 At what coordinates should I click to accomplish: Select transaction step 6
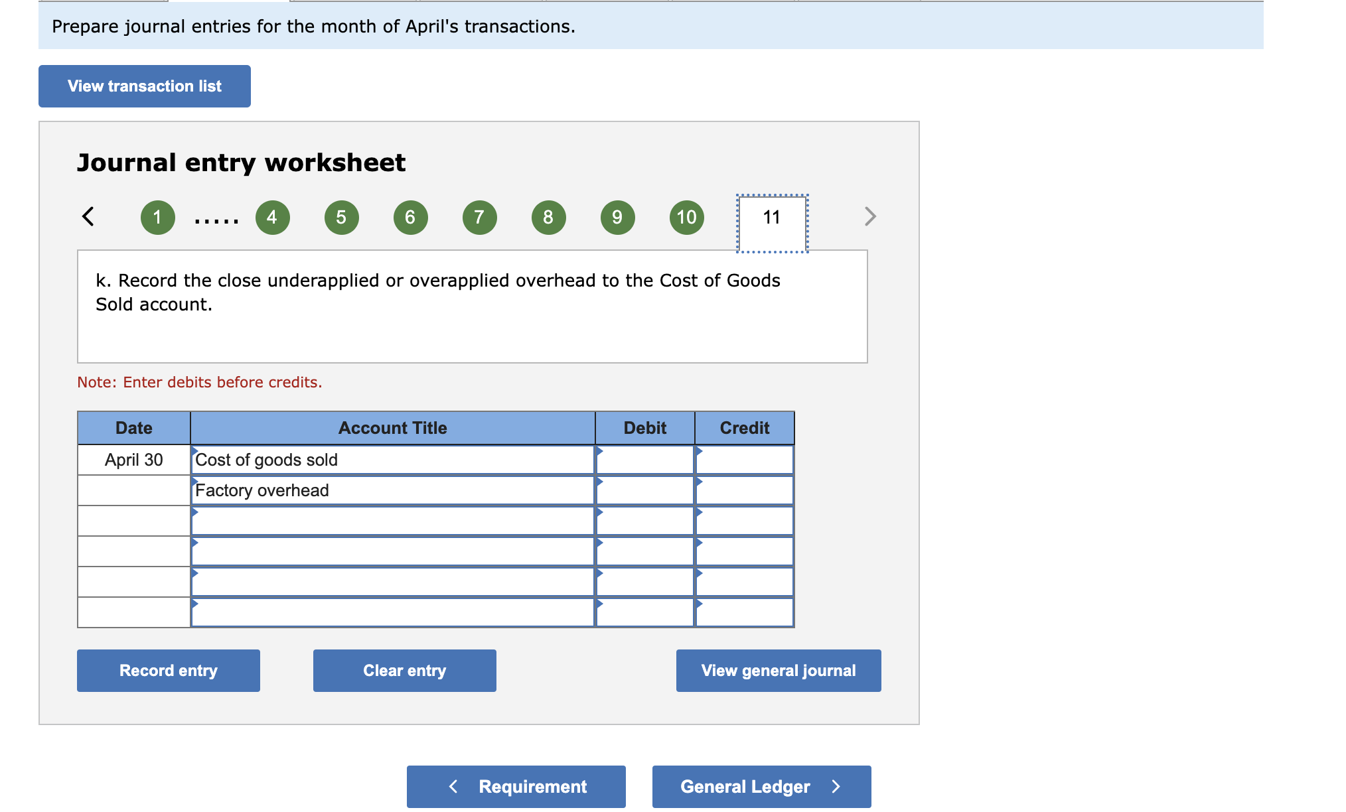tap(410, 217)
